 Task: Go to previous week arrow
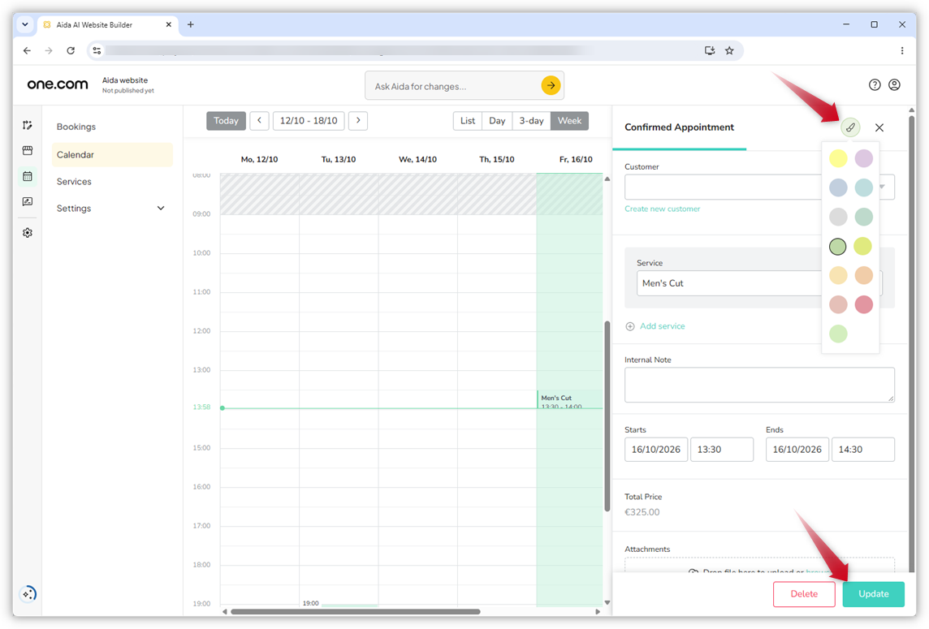click(x=260, y=121)
